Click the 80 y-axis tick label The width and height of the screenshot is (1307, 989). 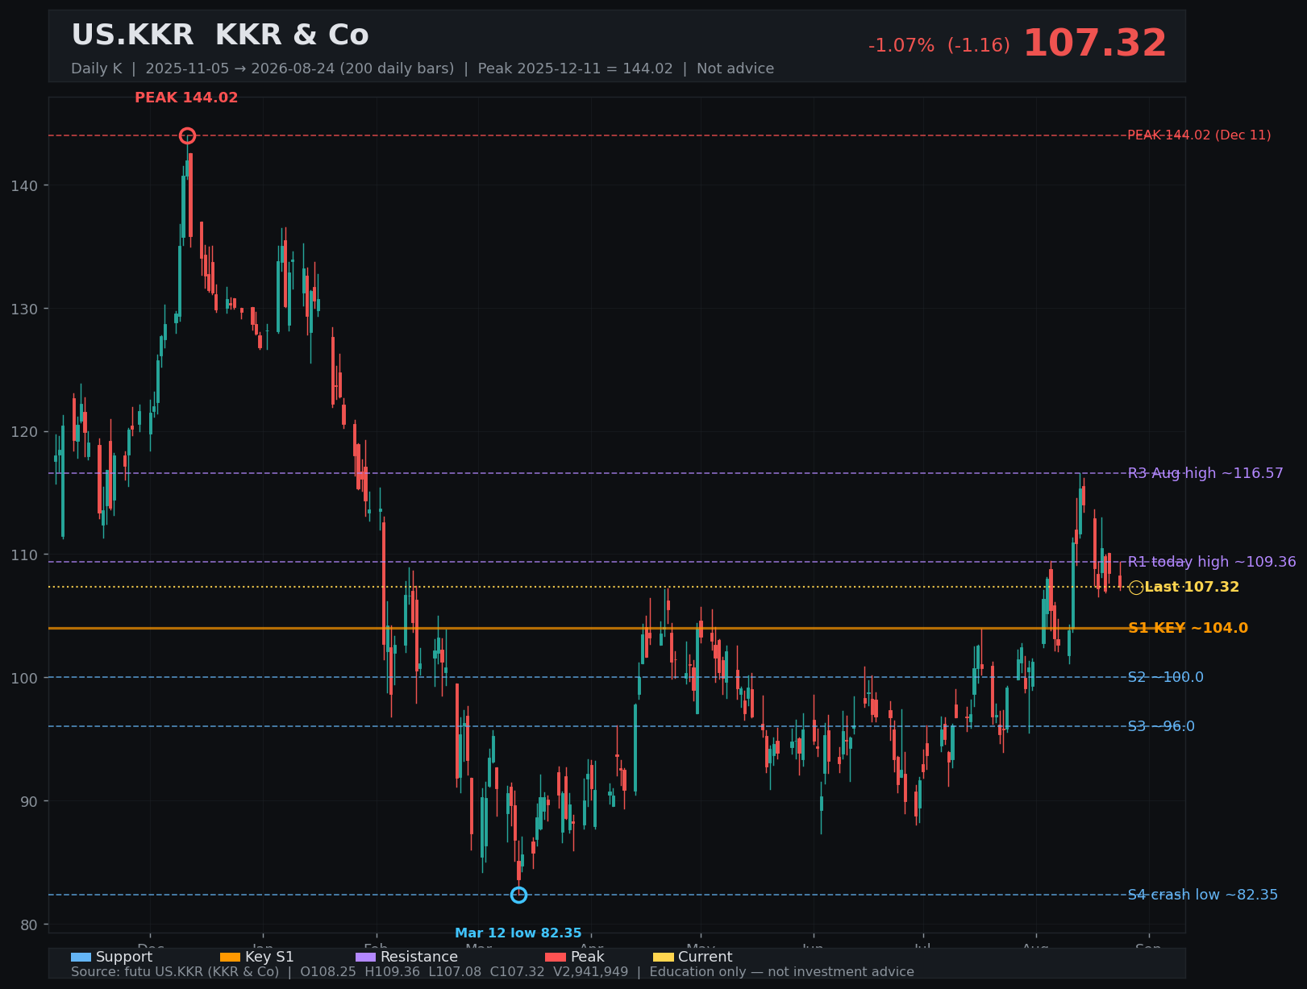coord(28,925)
